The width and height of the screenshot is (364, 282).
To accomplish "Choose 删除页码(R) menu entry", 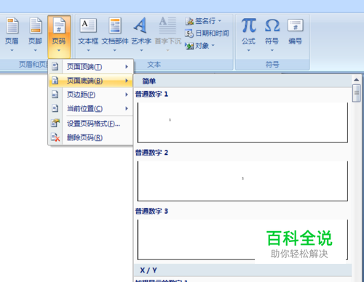I will click(91, 137).
